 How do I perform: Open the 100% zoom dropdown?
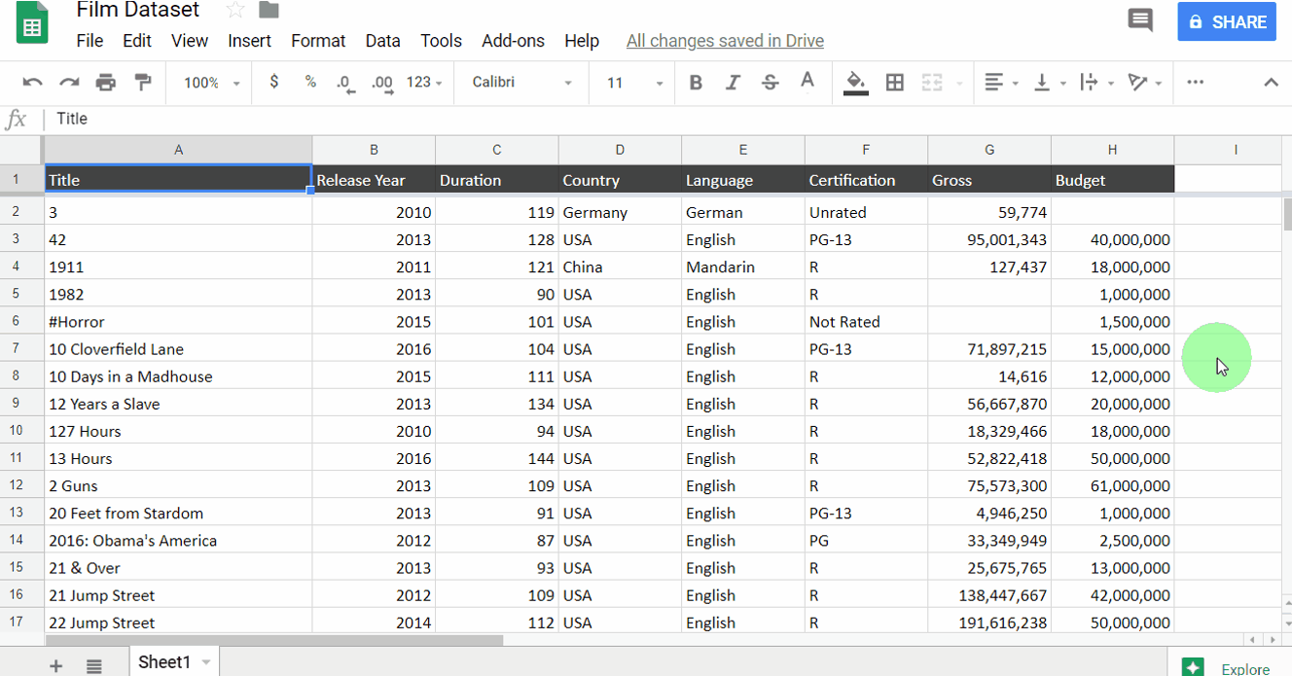(211, 83)
